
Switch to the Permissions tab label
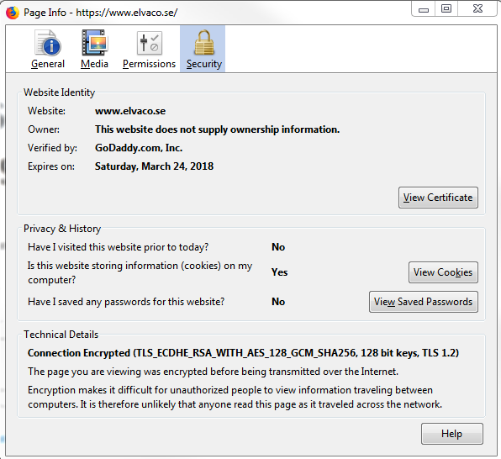tap(150, 64)
